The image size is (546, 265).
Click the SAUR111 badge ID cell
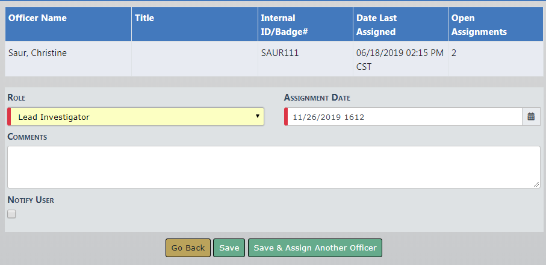click(x=280, y=53)
